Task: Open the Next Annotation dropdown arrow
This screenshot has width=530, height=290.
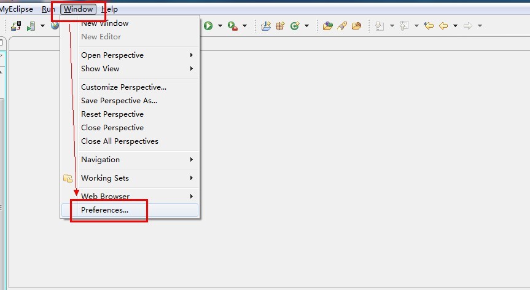Action: (392, 26)
